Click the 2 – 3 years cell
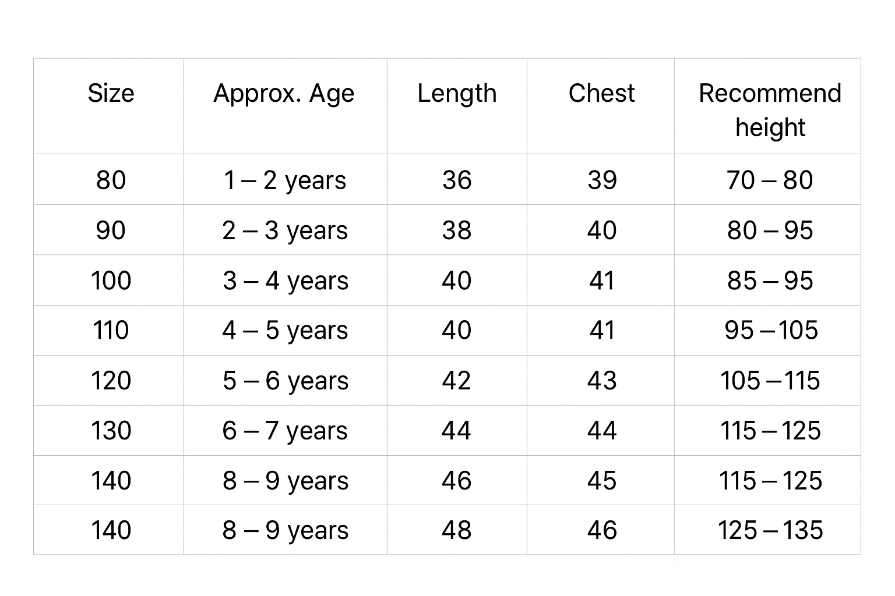 285,230
